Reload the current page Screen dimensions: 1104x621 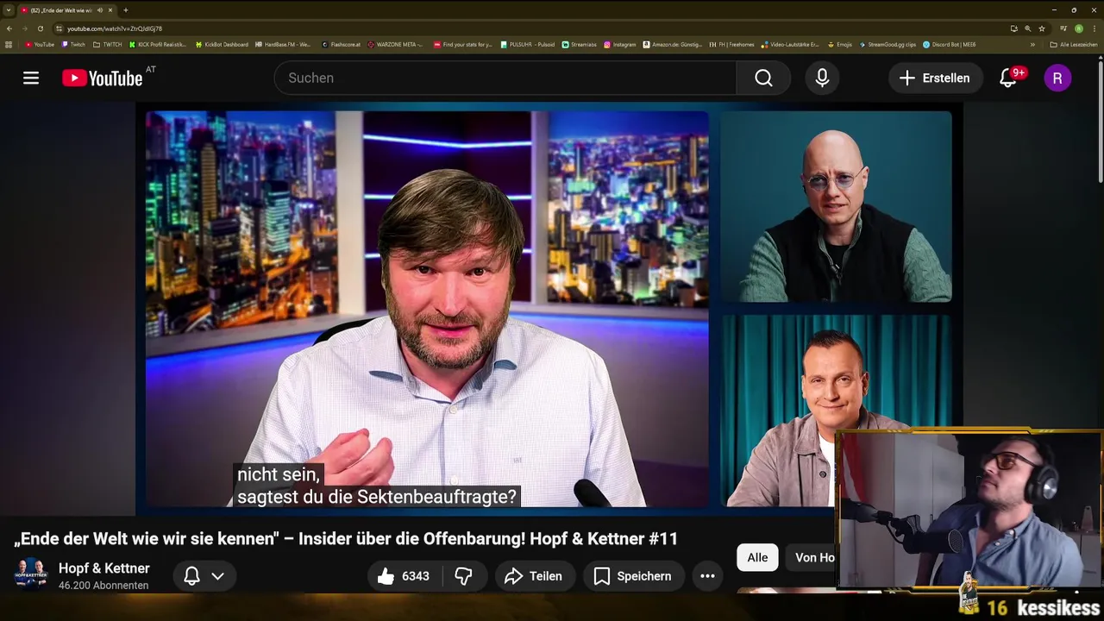point(40,28)
